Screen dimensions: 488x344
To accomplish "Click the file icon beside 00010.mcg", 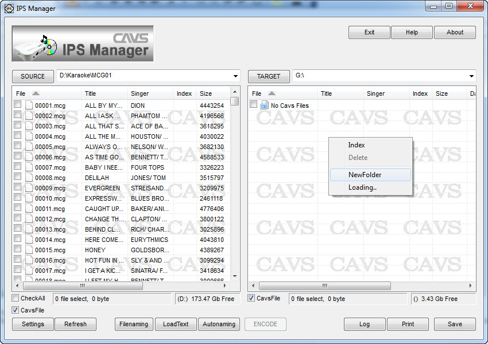I will 29,198.
